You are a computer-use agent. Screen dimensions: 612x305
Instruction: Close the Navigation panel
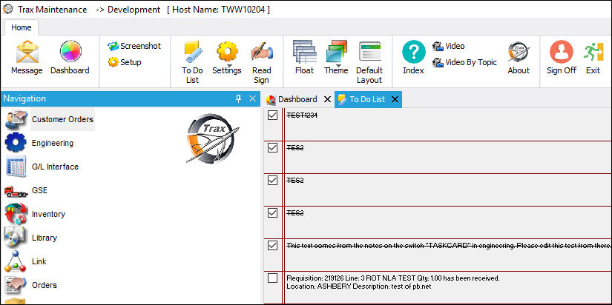[252, 99]
